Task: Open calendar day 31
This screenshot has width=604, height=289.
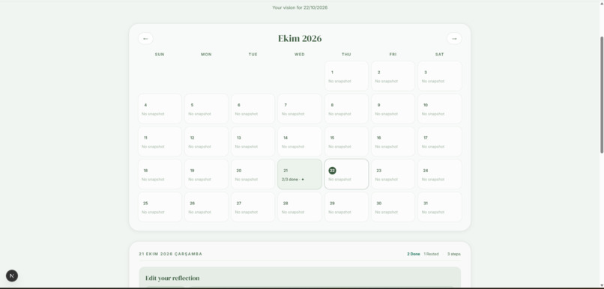Action: click(440, 207)
